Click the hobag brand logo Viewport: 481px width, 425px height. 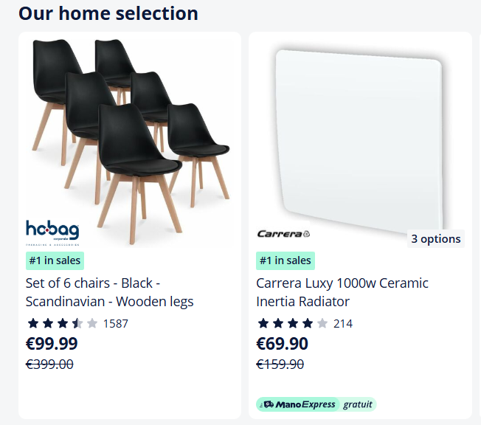click(52, 231)
